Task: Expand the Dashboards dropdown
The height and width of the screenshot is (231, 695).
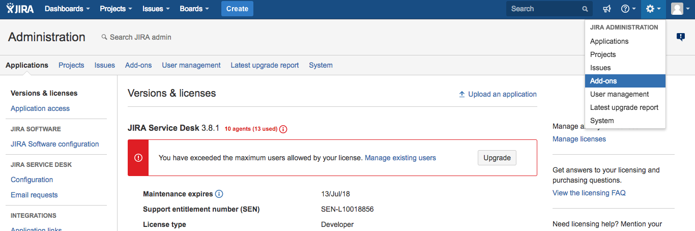Action: [x=67, y=9]
